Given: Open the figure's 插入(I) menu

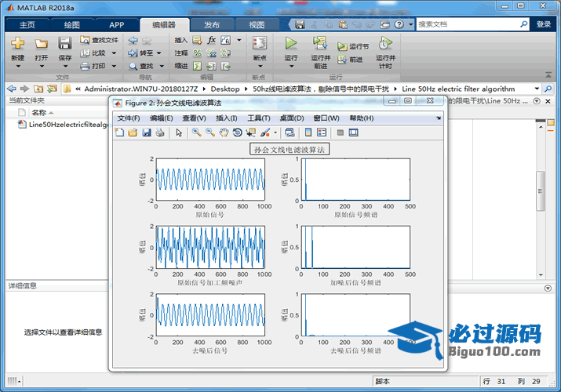Looking at the screenshot, I should (226, 118).
